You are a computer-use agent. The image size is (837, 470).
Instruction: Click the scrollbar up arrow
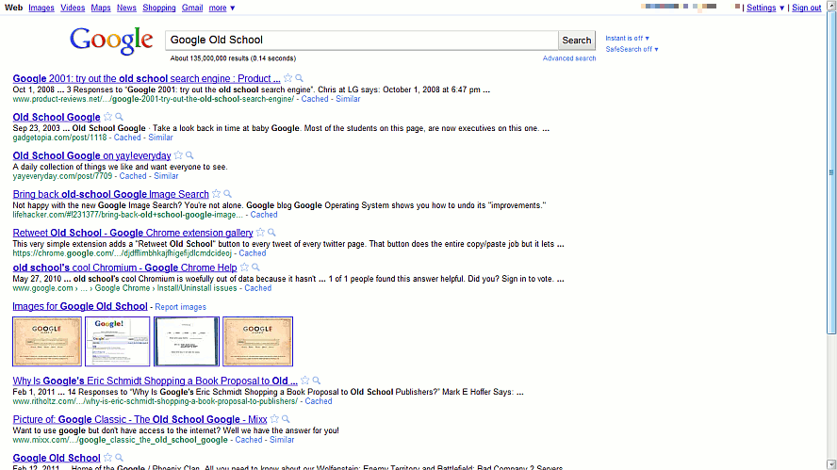831,5
